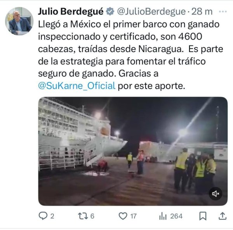
Task: Click the 264 views count
Action: [176, 216]
